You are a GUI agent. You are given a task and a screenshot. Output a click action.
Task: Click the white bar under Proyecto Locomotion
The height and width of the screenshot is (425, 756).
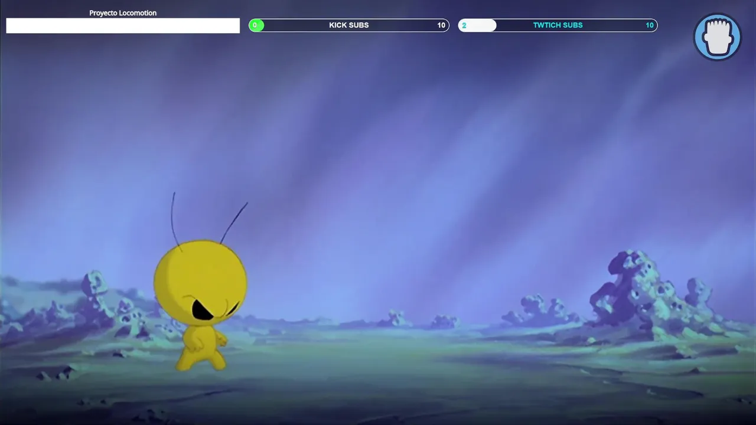pos(123,25)
